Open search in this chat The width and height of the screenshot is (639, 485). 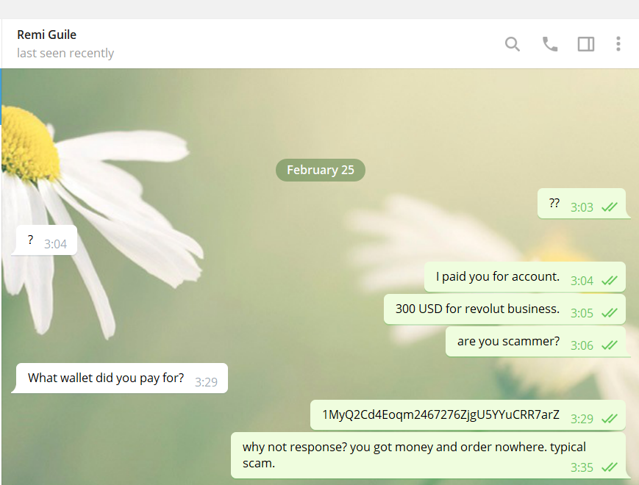coord(513,44)
